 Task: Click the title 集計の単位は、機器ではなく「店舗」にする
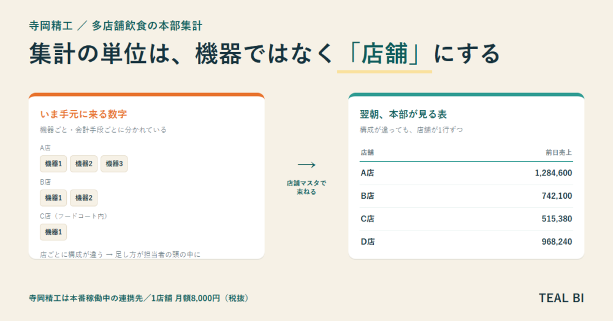pos(265,54)
